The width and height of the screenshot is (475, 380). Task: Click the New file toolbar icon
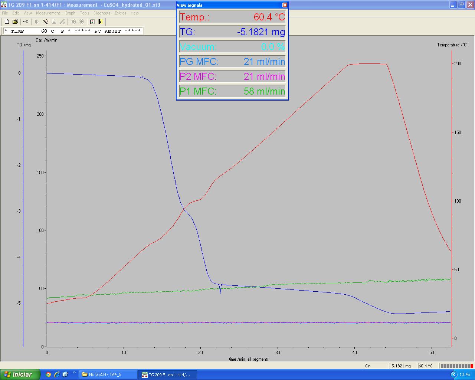click(7, 22)
